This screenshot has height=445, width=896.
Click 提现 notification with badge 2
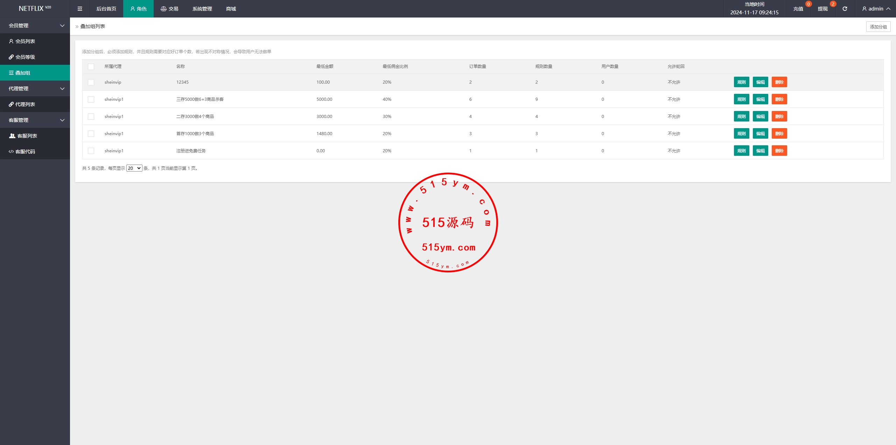pyautogui.click(x=822, y=9)
